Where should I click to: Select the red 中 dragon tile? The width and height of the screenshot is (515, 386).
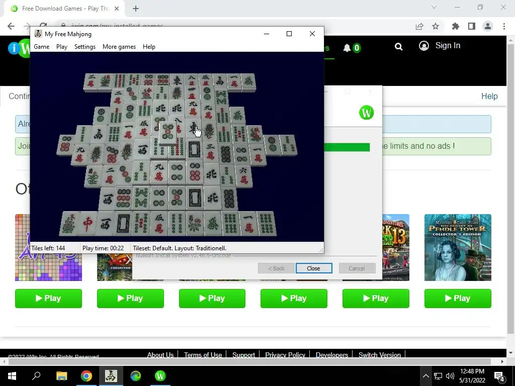(88, 223)
